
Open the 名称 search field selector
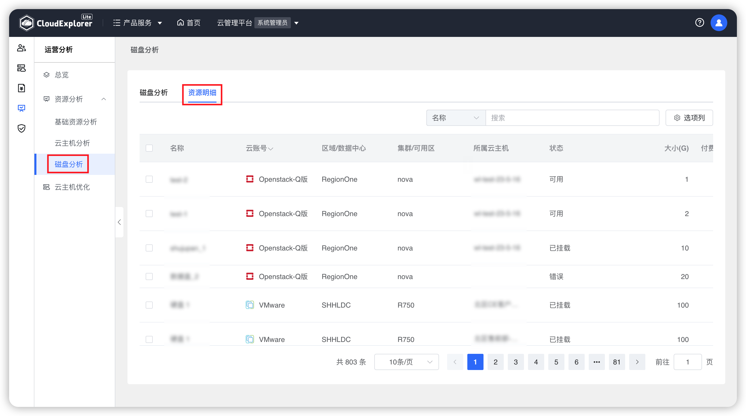pos(456,118)
